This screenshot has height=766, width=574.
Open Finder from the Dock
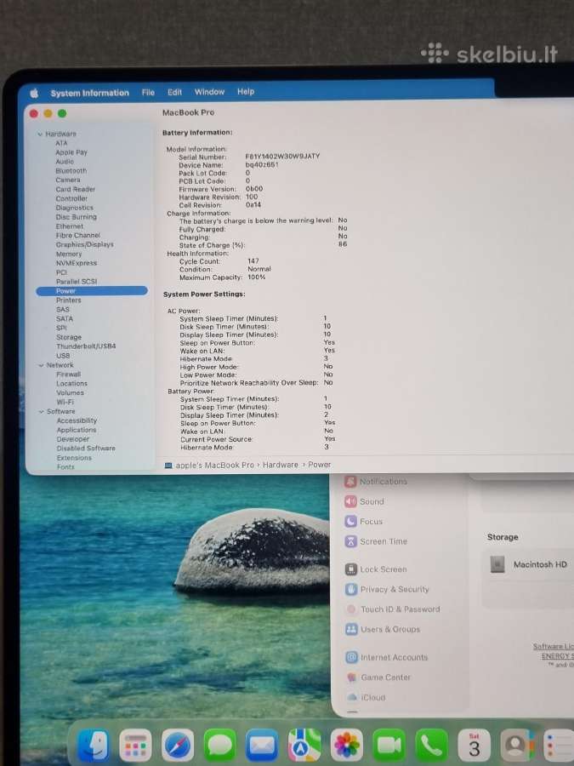coord(94,746)
